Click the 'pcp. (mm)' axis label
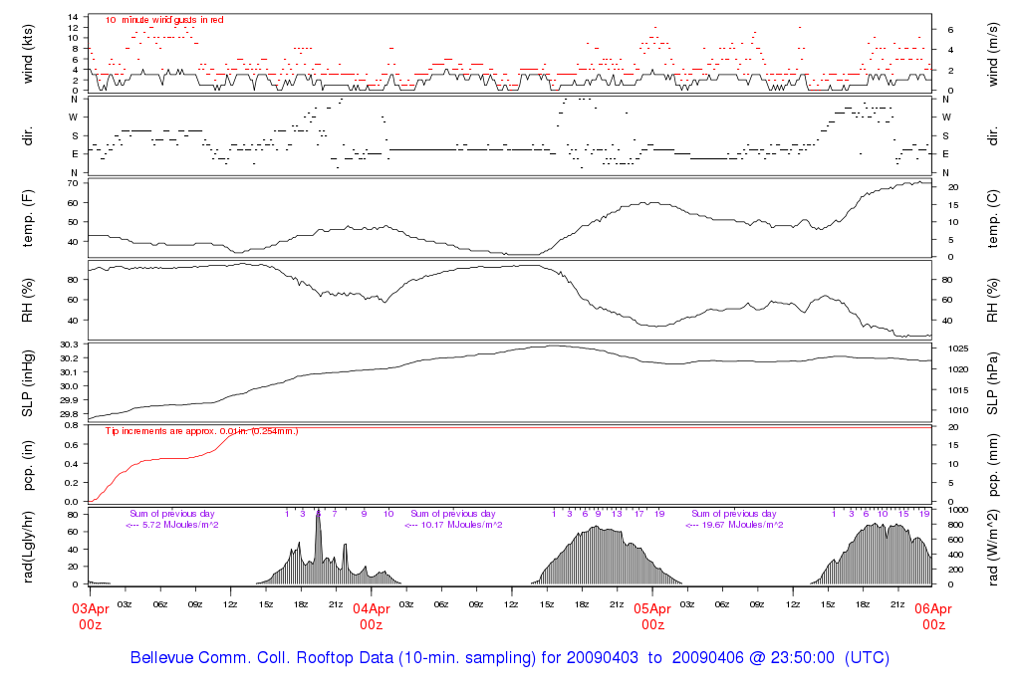The image size is (1020, 697). [992, 466]
